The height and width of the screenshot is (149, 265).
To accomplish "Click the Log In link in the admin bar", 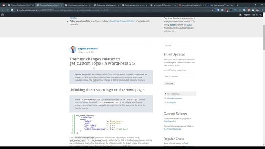I will (x=255, y=15).
